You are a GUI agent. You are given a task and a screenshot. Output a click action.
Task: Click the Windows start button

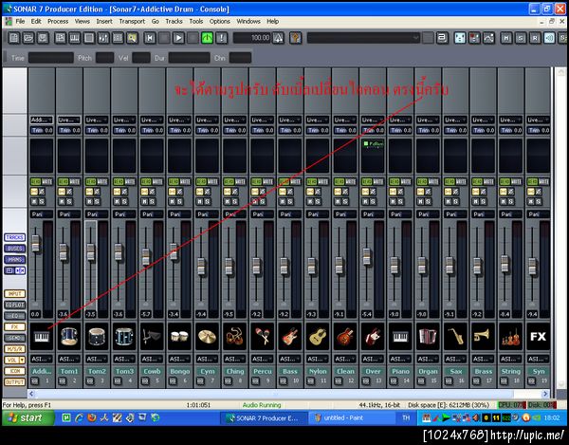click(x=28, y=417)
